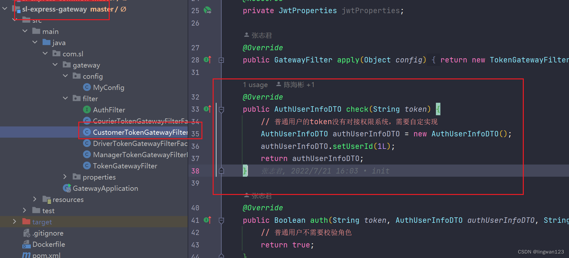This screenshot has width=569, height=258.
Task: Select pom.xml in project tree
Action: tap(46, 255)
